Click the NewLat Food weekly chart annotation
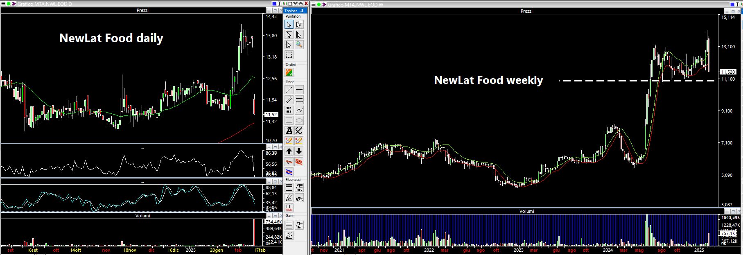Viewport: 743px width, 255px height. 488,80
